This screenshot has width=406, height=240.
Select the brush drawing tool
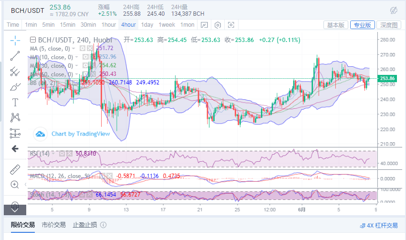[15, 86]
